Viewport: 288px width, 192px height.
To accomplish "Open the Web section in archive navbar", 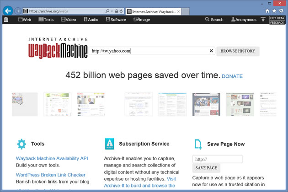I will coord(25,20).
